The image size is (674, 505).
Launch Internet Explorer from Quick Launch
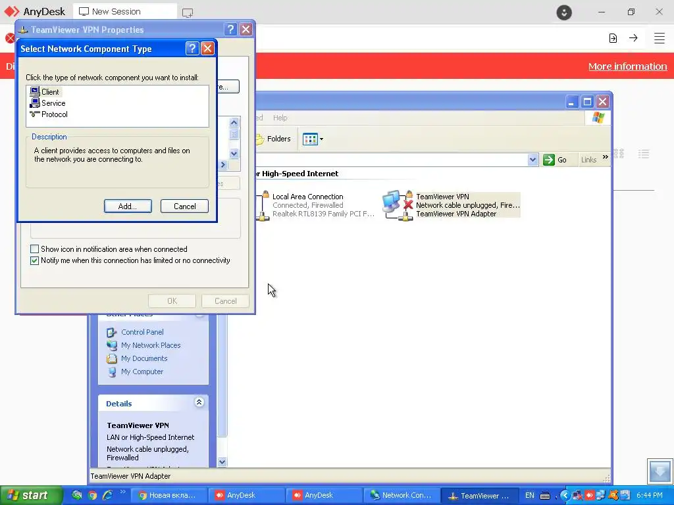(107, 495)
